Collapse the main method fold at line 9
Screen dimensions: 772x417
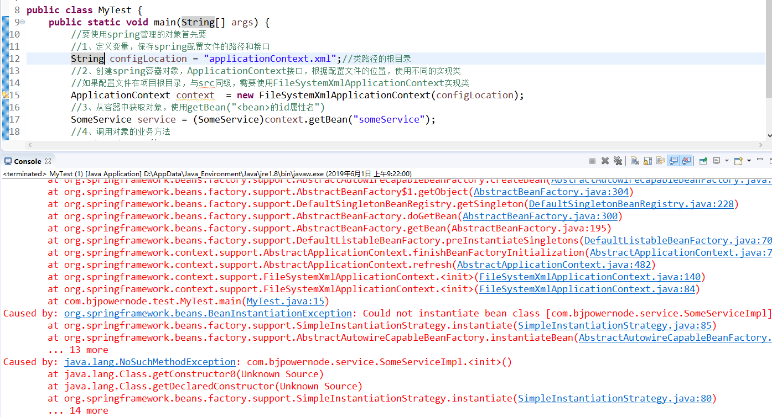[x=22, y=22]
